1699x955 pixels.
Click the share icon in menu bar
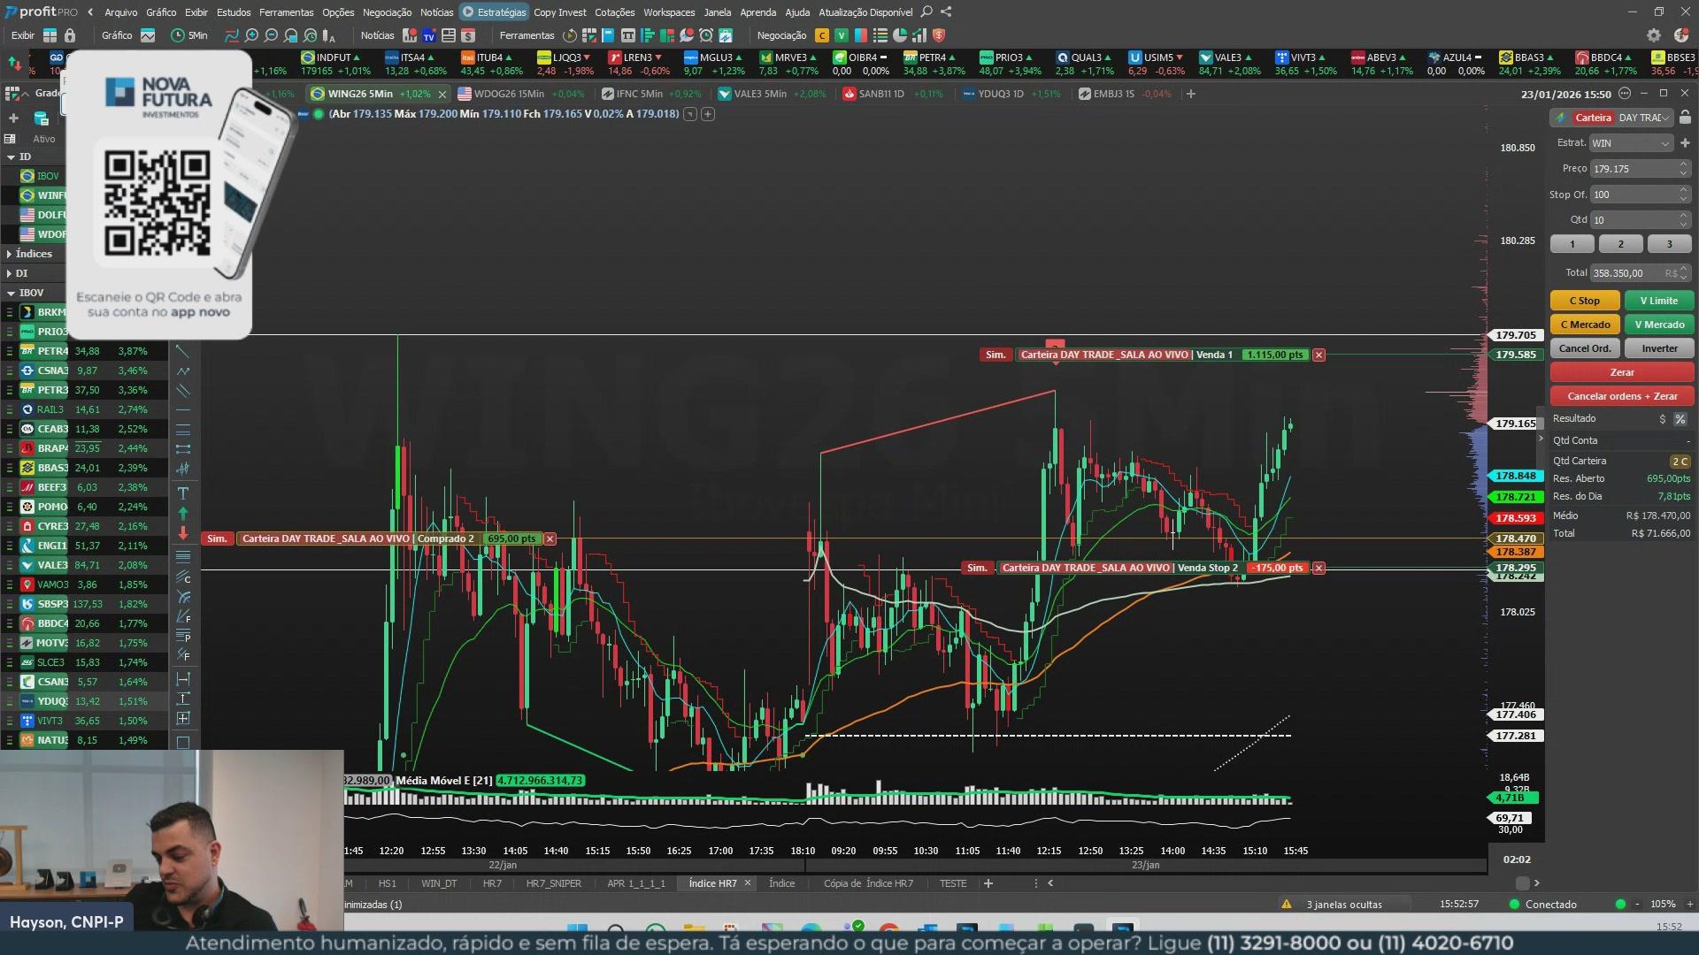pyautogui.click(x=946, y=11)
